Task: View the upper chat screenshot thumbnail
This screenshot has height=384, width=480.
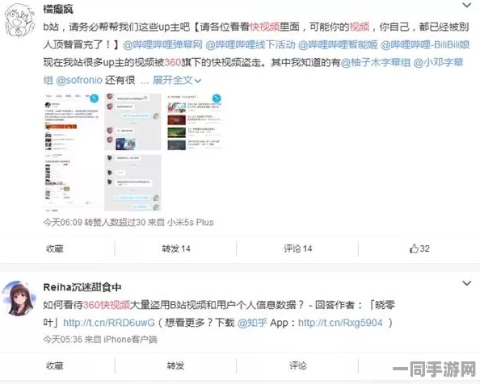Action: [x=133, y=122]
